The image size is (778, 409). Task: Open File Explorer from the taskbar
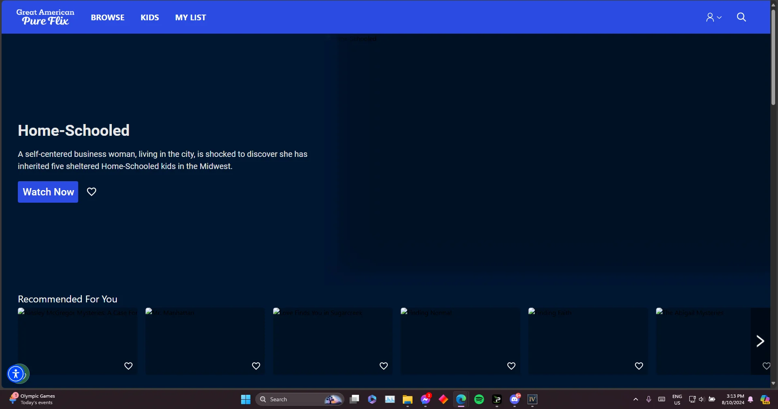pyautogui.click(x=407, y=400)
